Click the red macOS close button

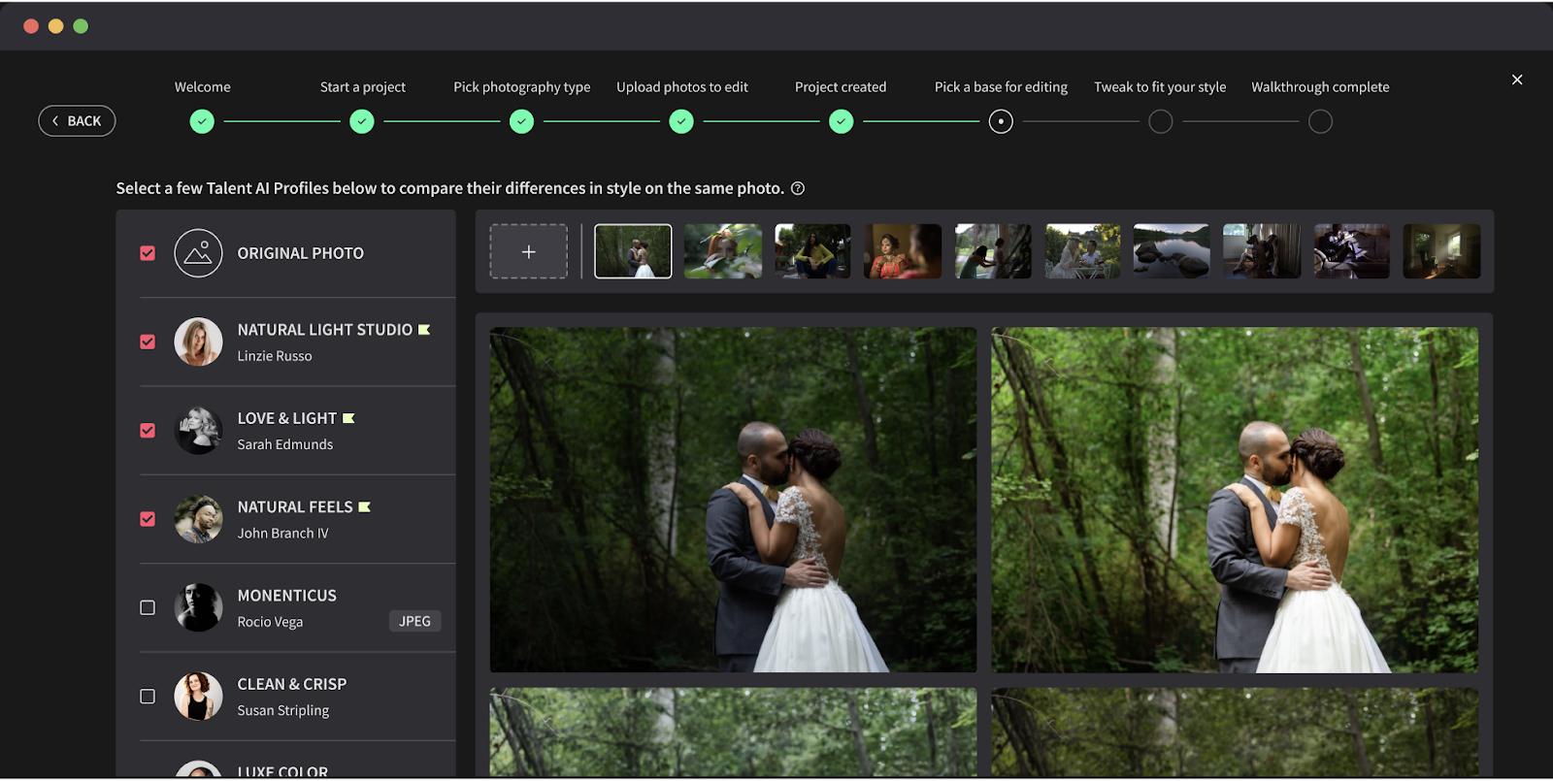click(31, 26)
